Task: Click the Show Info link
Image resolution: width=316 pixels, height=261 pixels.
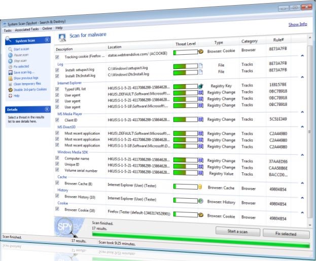Action: 298,24
